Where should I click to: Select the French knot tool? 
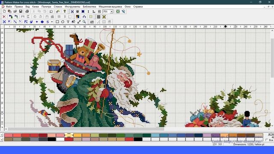[37, 22]
